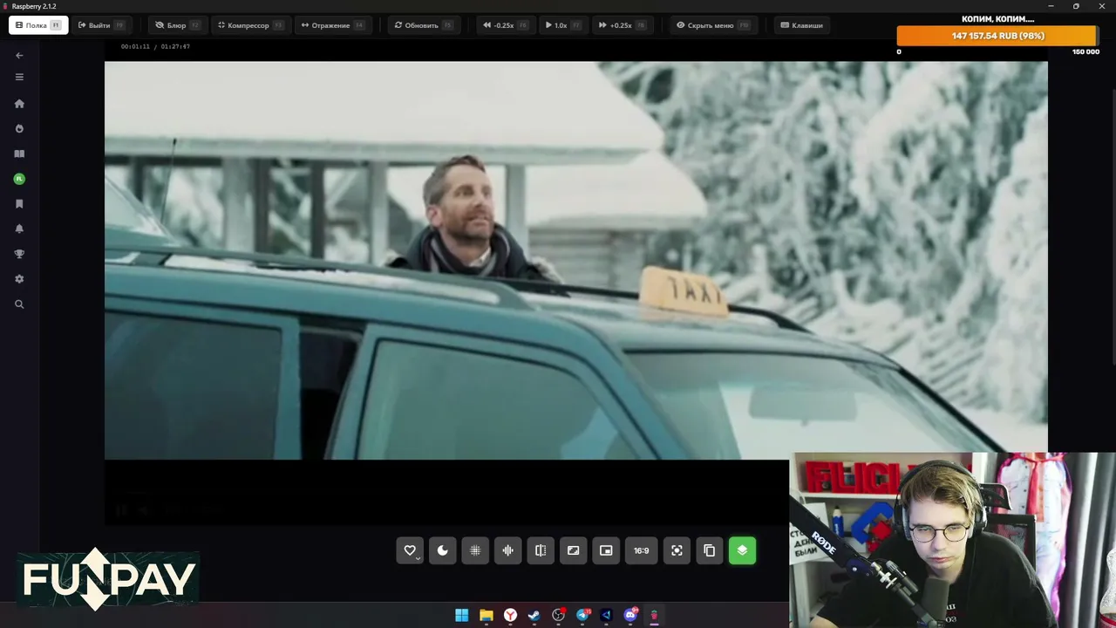Open the trending flame section

19,128
